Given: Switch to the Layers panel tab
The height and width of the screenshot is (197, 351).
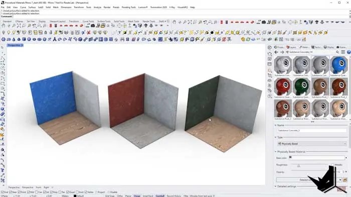Looking at the screenshot, I should tap(291, 47).
